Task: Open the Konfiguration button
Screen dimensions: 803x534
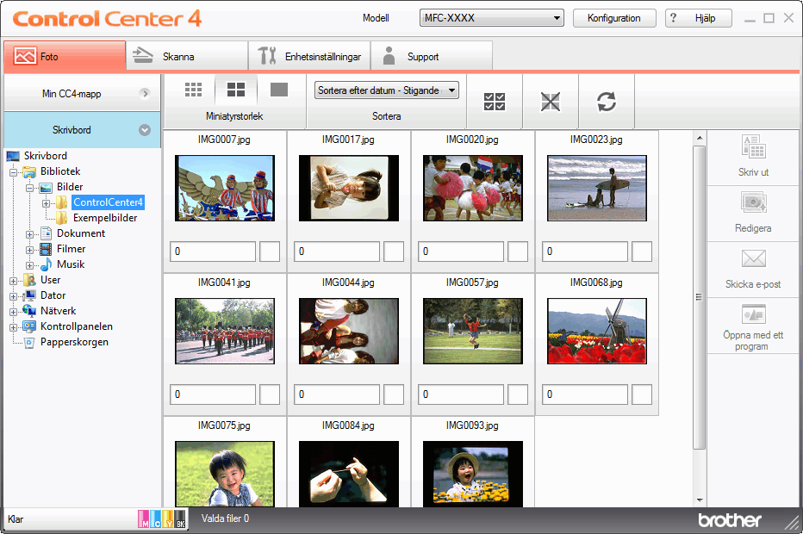Action: tap(614, 18)
